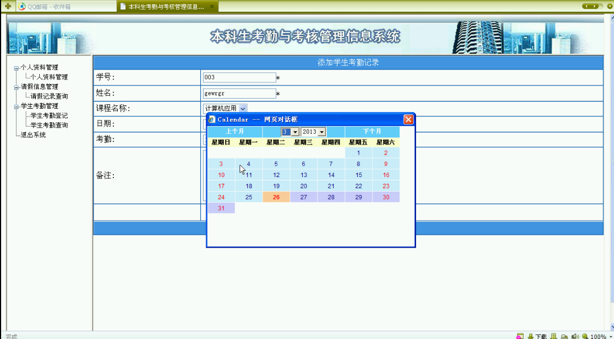Image resolution: width=614 pixels, height=339 pixels.
Task: Open 请假记录查询 in the sidebar
Action: point(49,96)
